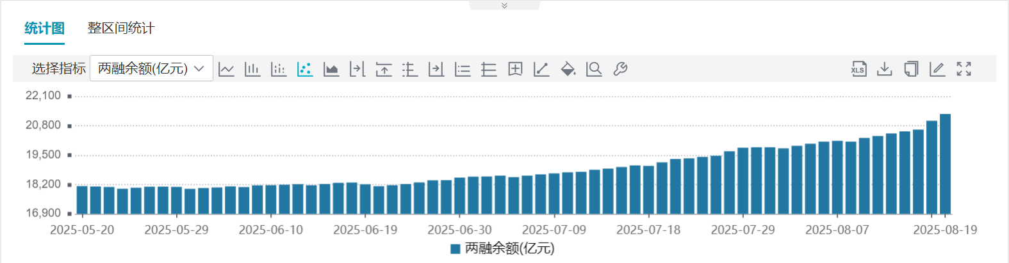Click the 2025-07-18 x-axis date label
The height and width of the screenshot is (263, 1009).
click(x=648, y=230)
